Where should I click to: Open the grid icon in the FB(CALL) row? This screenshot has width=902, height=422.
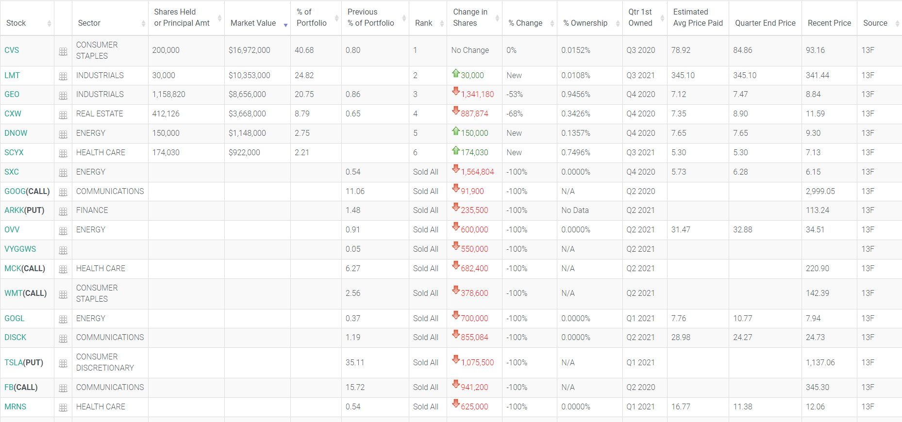(63, 388)
